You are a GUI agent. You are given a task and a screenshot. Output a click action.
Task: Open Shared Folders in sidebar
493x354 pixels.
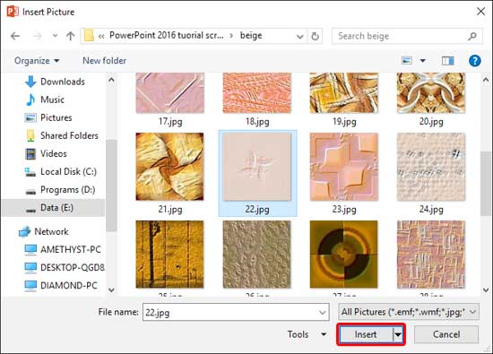coord(69,135)
